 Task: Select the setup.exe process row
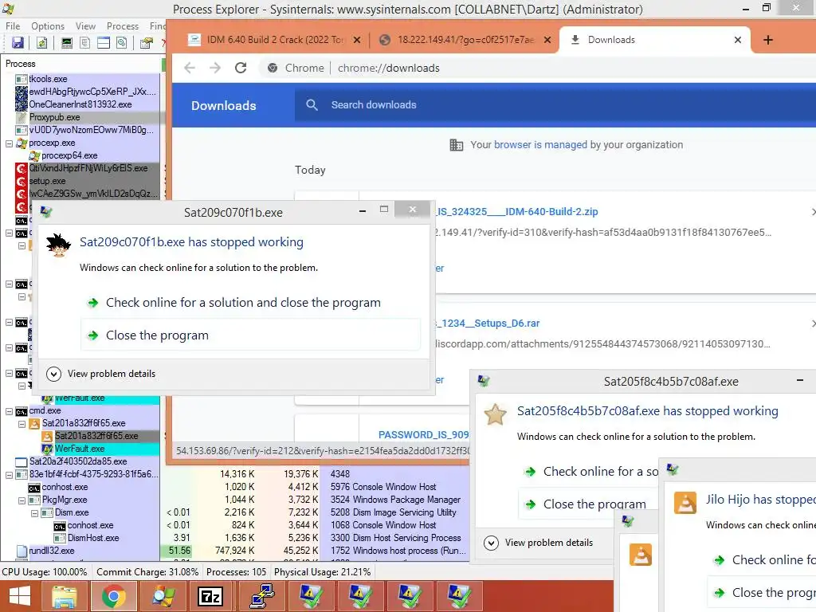pos(86,181)
